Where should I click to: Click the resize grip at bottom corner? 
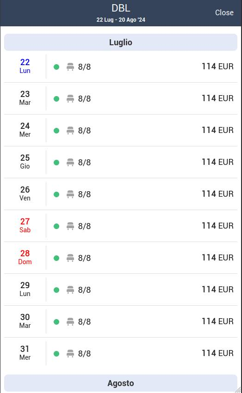click(x=238, y=390)
